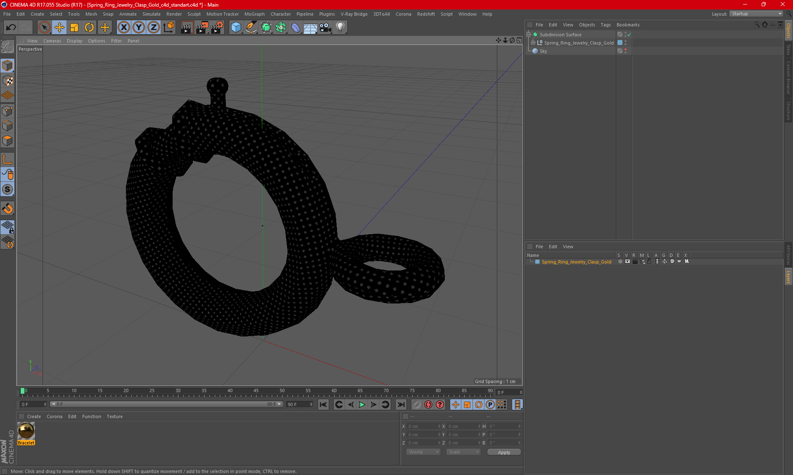Open the Layout Startup dropdown
Image resolution: width=793 pixels, height=475 pixels.
[757, 14]
